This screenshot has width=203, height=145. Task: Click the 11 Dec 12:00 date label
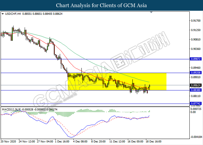coord(117,142)
